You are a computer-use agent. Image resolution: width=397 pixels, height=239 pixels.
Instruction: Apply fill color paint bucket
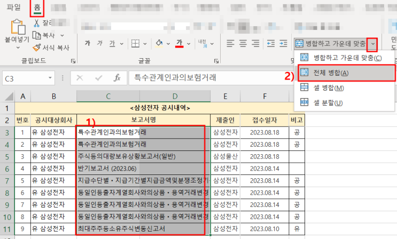click(159, 43)
